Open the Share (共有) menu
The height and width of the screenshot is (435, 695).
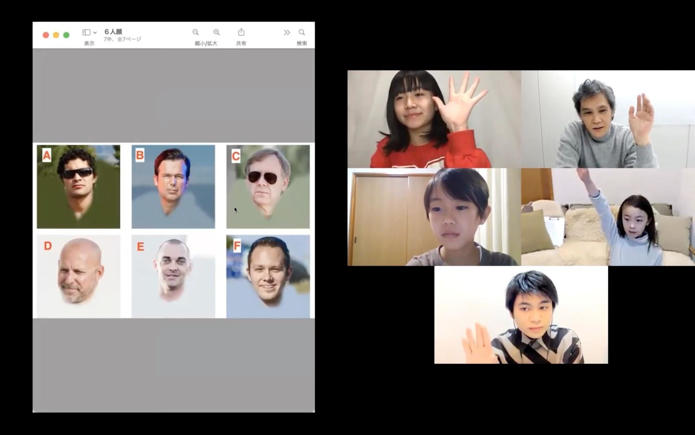coord(241,32)
